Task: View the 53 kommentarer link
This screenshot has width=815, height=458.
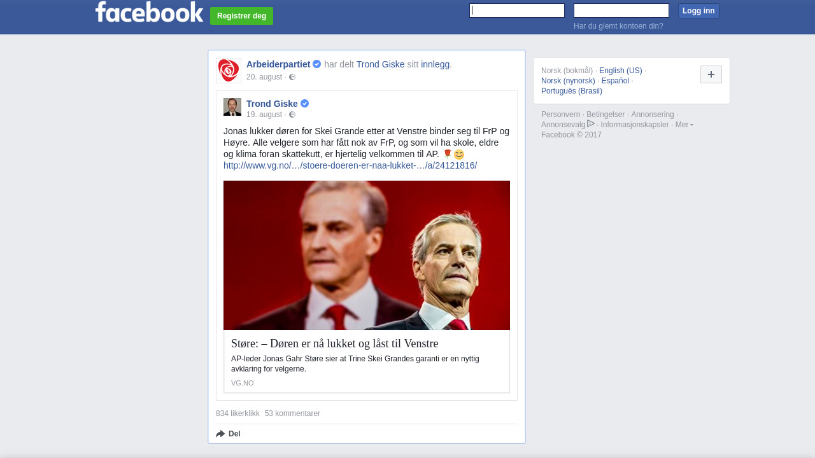Action: pos(292,413)
